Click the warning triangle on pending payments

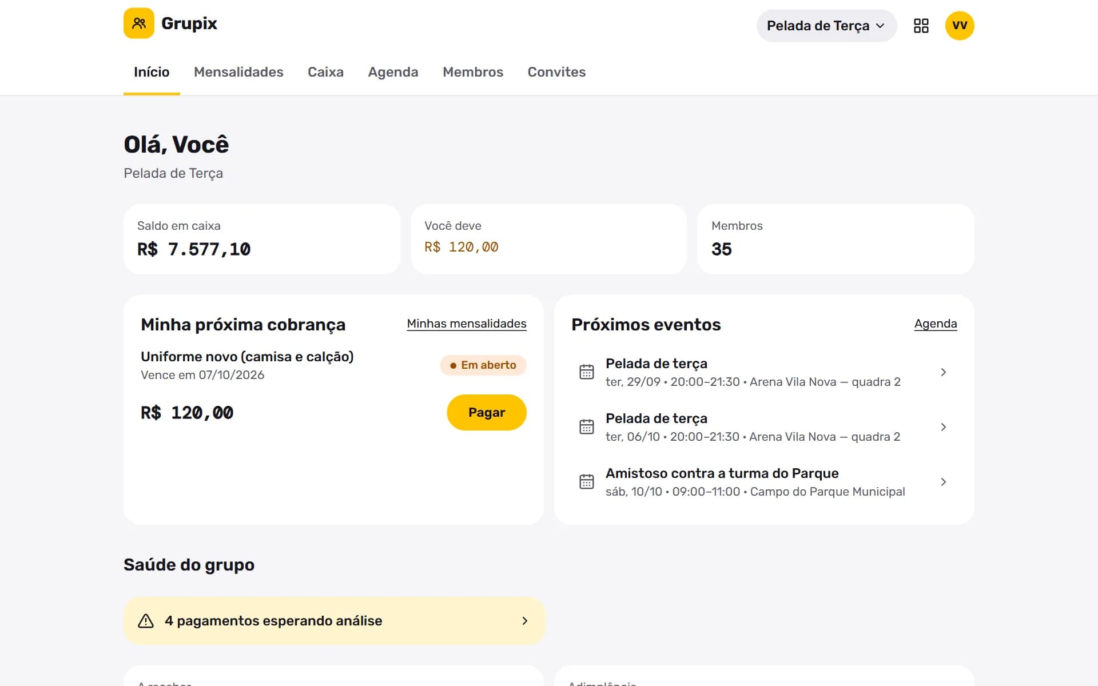pyautogui.click(x=146, y=621)
